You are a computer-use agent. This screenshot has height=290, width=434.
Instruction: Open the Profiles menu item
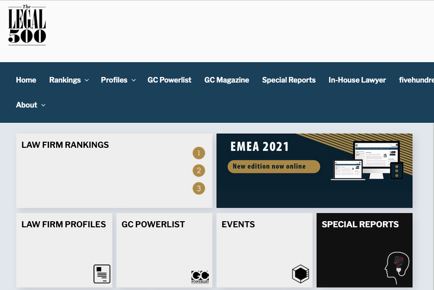click(114, 80)
